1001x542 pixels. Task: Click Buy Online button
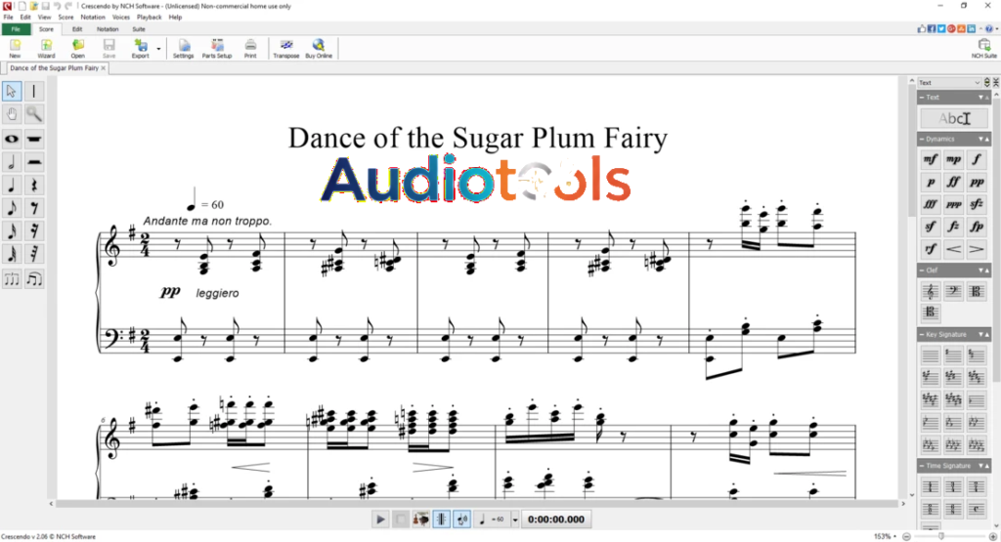pyautogui.click(x=319, y=49)
